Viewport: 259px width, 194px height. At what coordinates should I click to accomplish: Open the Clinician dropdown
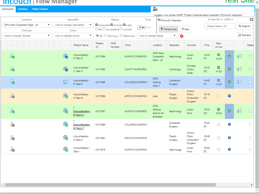(27, 36)
